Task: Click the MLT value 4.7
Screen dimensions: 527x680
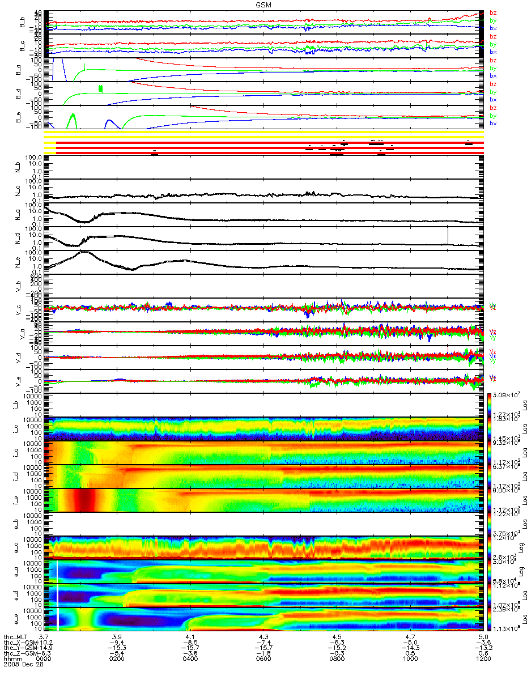Action: [410, 636]
